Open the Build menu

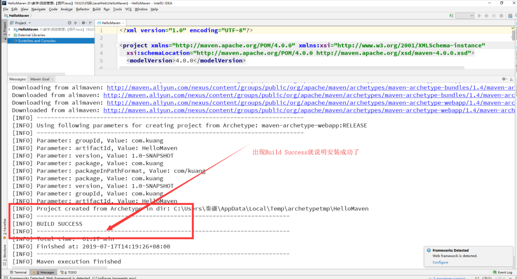pos(97,9)
